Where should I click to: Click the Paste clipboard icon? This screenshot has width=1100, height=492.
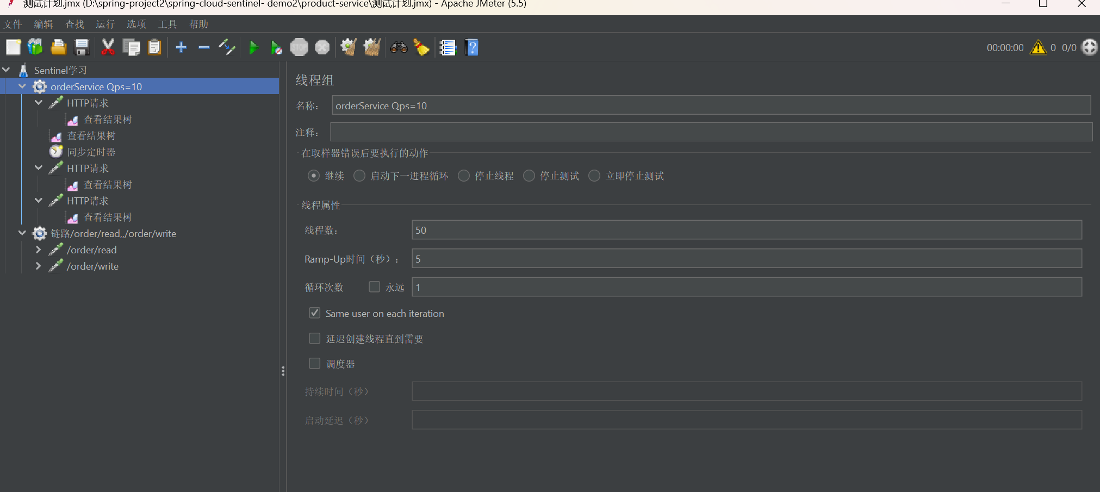click(154, 47)
